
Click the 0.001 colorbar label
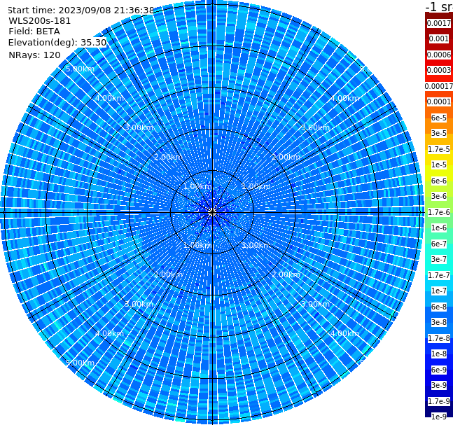pyautogui.click(x=439, y=39)
